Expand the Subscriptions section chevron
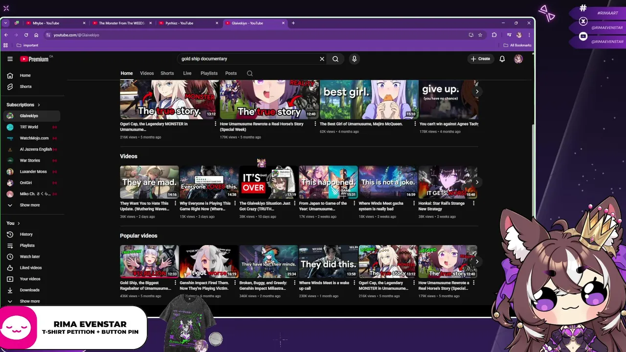The height and width of the screenshot is (352, 626). (39, 105)
